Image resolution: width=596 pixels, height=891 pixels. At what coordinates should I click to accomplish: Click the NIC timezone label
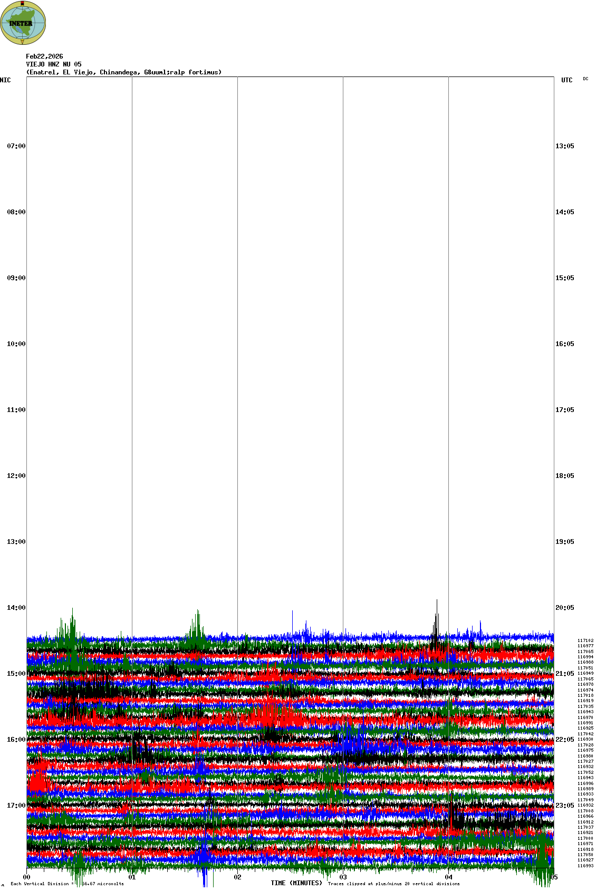pos(5,80)
